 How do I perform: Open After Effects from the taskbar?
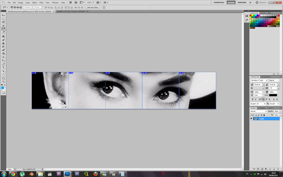[x=77, y=174]
